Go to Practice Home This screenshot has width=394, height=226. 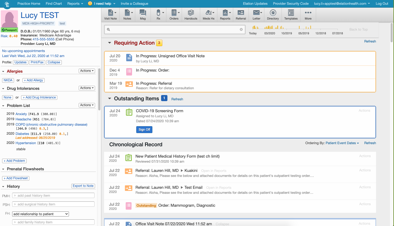pos(29,4)
